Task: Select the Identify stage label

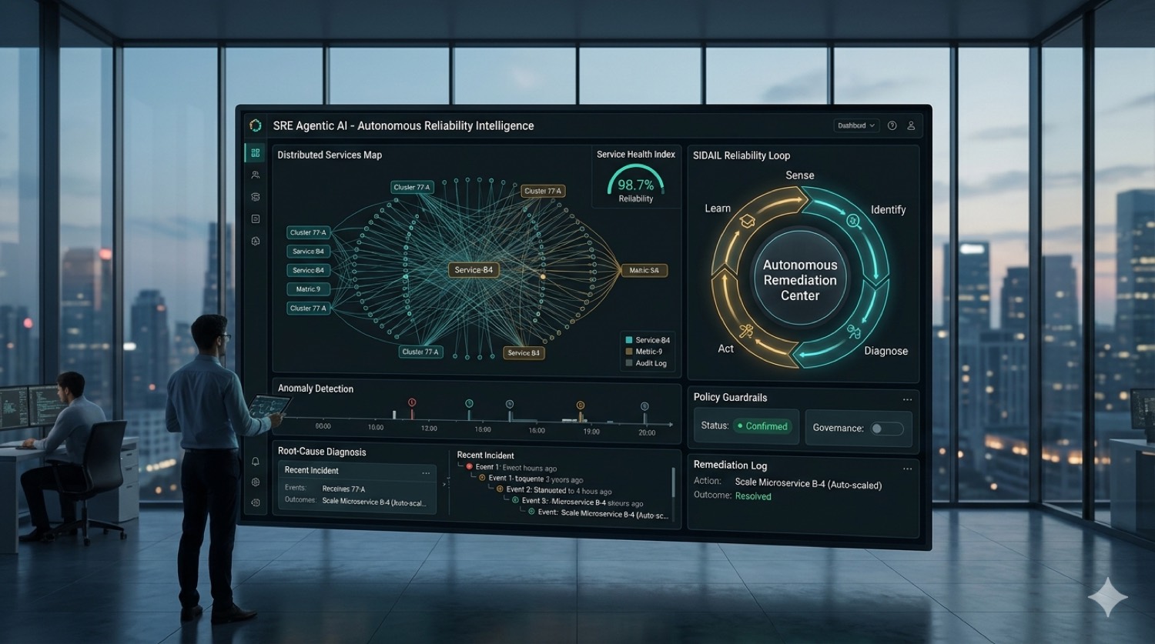Action: pos(888,209)
